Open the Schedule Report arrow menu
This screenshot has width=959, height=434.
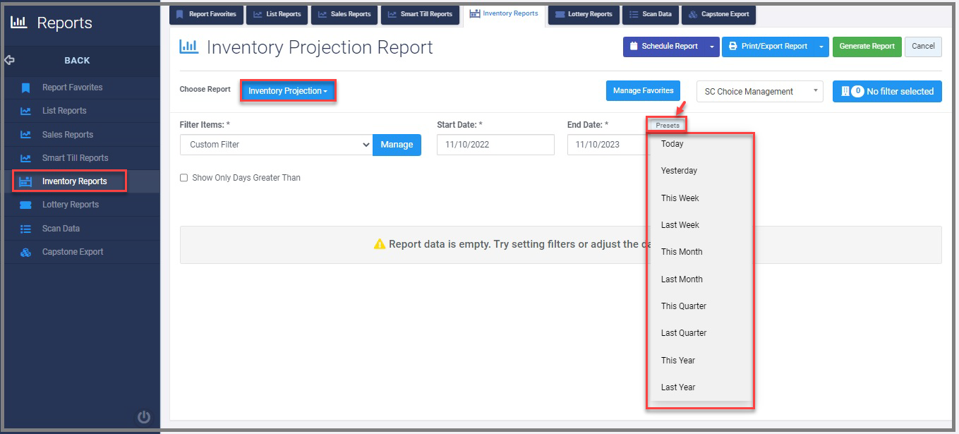712,47
